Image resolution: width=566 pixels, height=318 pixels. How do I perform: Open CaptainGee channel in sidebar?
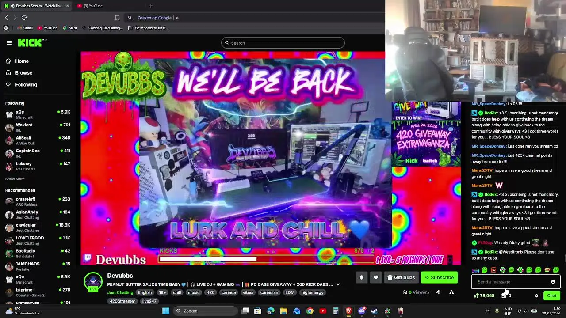pos(38,153)
